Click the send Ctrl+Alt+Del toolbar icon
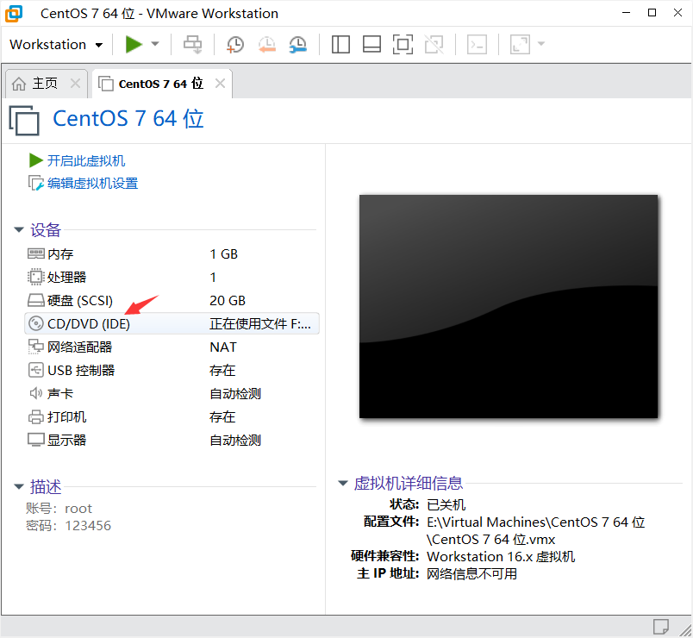 point(193,44)
